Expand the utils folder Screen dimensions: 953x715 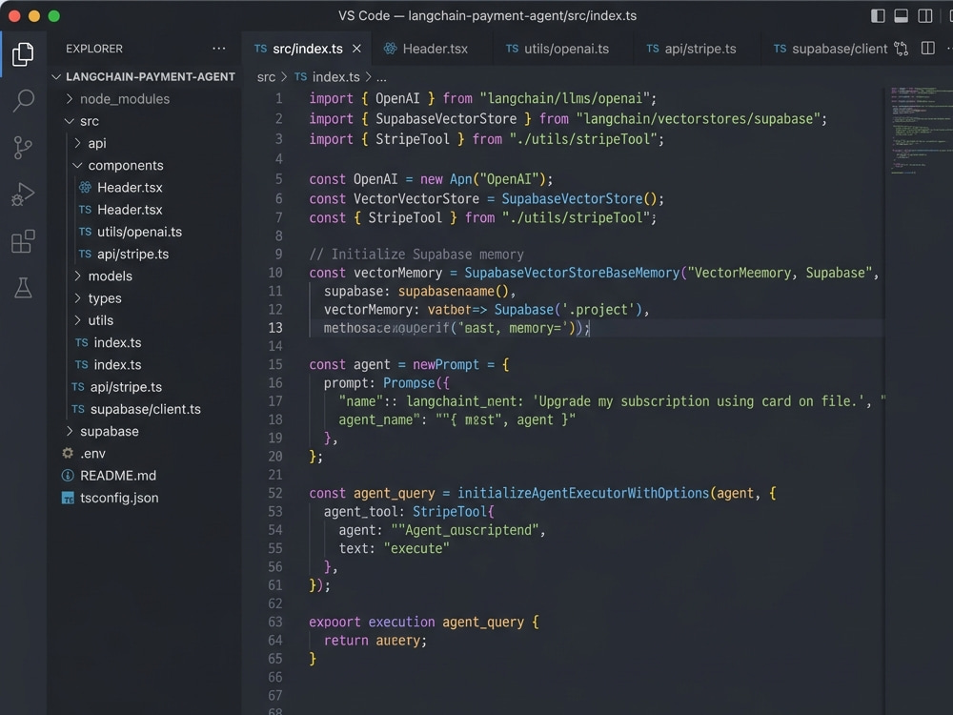[x=77, y=320]
